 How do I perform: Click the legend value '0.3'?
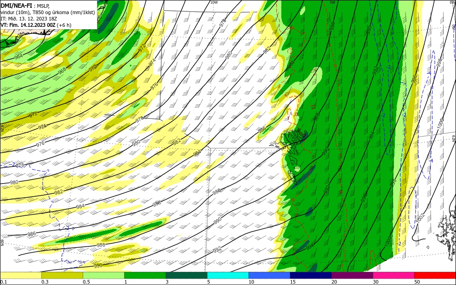[45, 282]
